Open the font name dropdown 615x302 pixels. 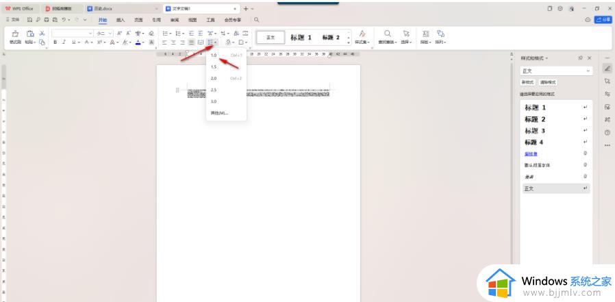90,34
